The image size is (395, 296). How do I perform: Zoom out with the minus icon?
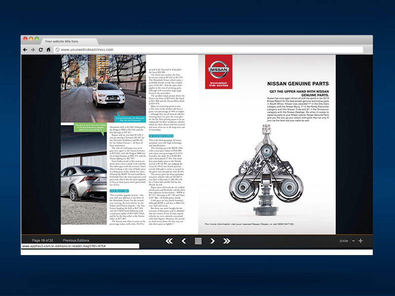(353, 241)
